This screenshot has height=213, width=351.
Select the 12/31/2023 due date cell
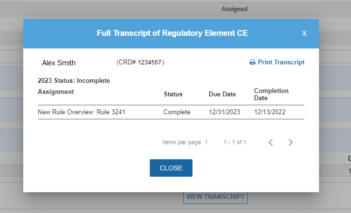click(224, 112)
